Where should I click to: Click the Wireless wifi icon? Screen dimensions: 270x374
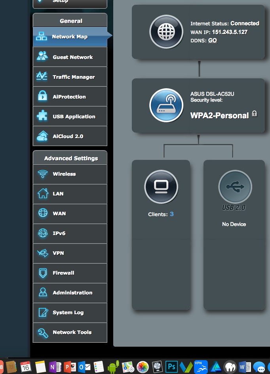tap(43, 174)
